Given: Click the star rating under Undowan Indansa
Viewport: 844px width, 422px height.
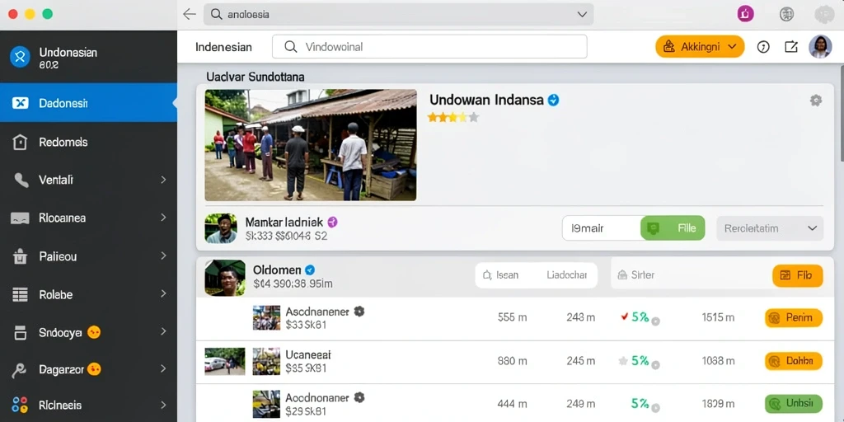Looking at the screenshot, I should click(x=452, y=117).
